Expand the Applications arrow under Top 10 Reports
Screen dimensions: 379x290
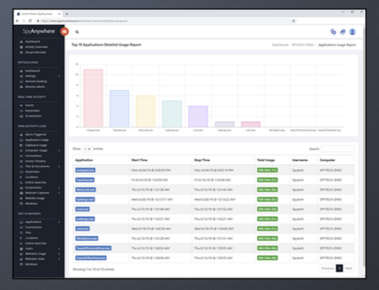pyautogui.click(x=59, y=222)
